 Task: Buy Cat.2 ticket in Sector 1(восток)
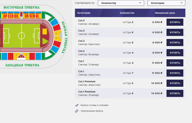coord(175,43)
